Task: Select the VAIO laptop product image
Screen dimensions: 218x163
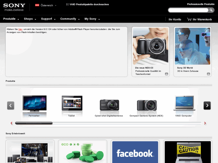Action: 184,103
